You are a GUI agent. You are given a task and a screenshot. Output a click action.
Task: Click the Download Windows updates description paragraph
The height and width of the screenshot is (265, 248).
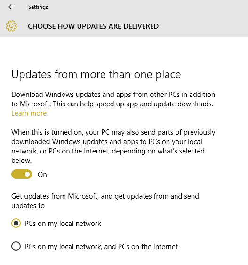tap(113, 99)
